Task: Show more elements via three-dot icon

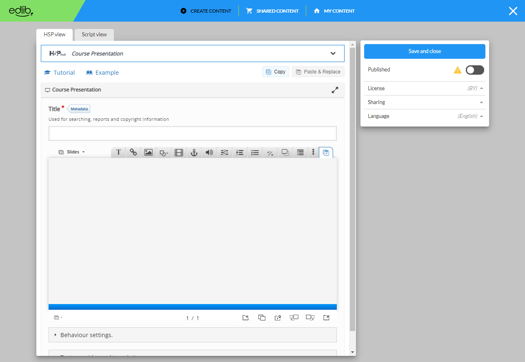Action: pos(313,152)
